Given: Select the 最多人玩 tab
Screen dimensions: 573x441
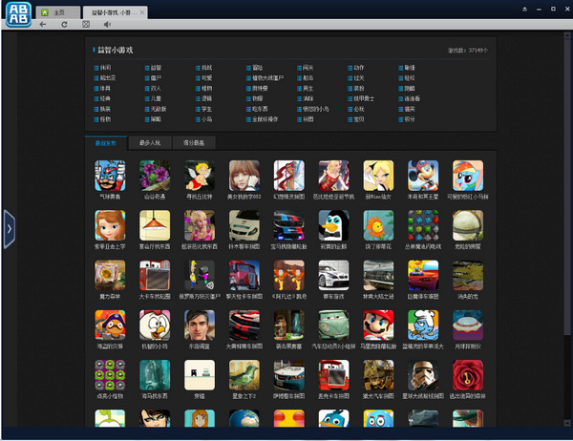Looking at the screenshot, I should (x=151, y=142).
